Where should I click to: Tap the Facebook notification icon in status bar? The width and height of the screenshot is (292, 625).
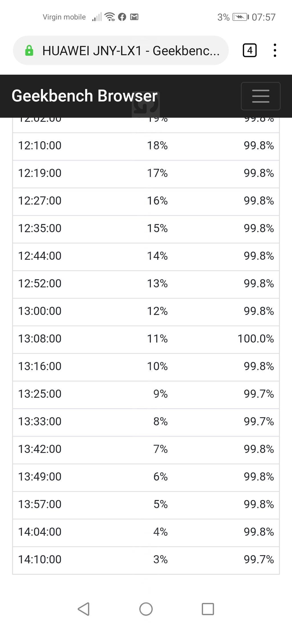point(122,17)
